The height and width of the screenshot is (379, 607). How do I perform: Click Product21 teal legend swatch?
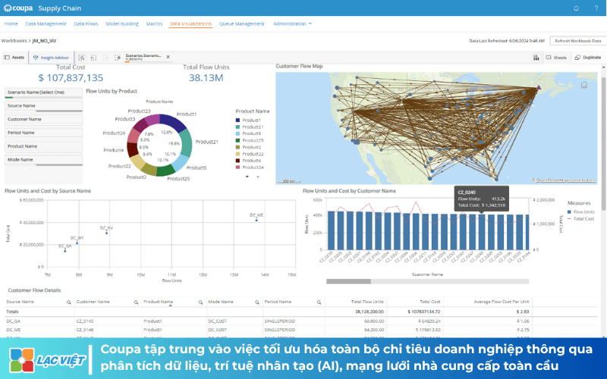[237, 127]
